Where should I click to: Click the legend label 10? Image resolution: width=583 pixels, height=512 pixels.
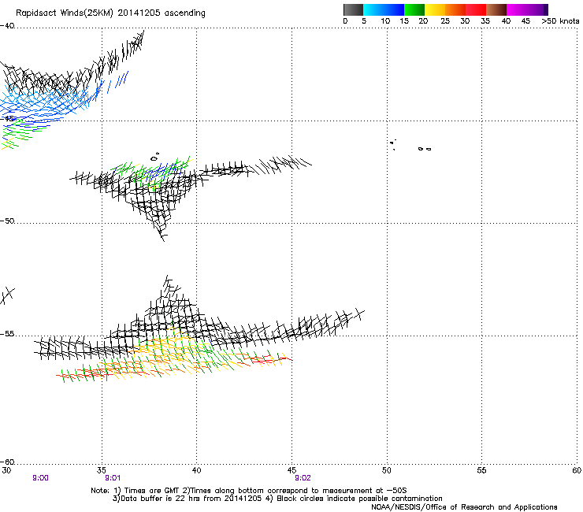click(x=385, y=21)
